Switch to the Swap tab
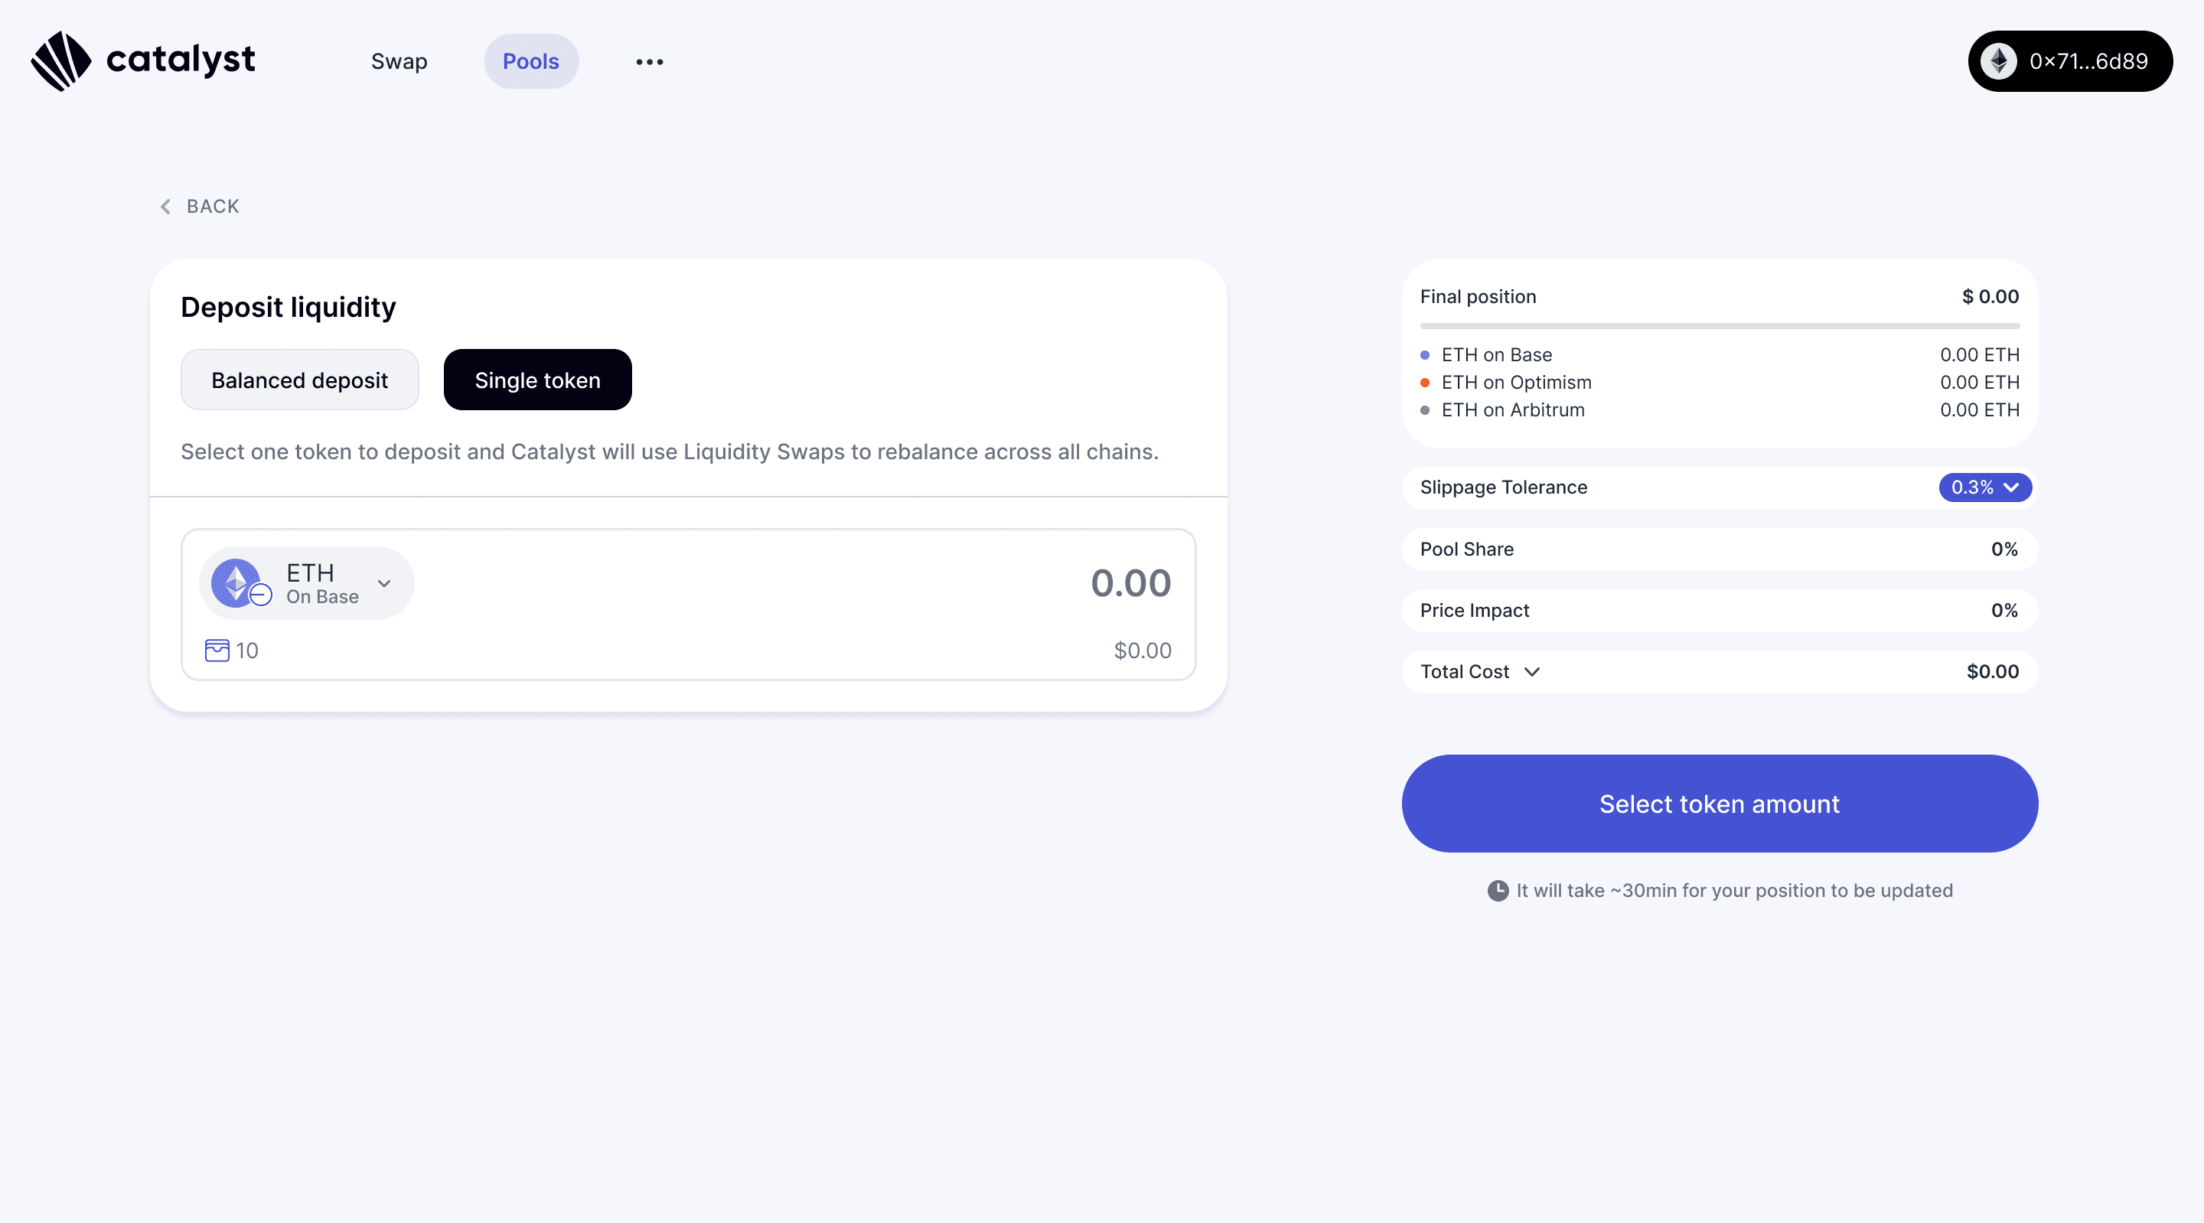This screenshot has width=2204, height=1223. click(x=399, y=62)
